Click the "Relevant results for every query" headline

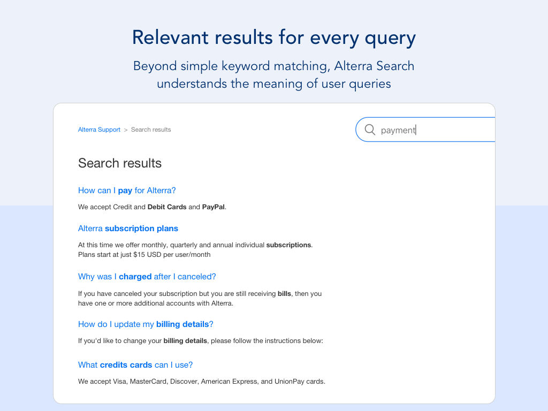click(x=273, y=37)
